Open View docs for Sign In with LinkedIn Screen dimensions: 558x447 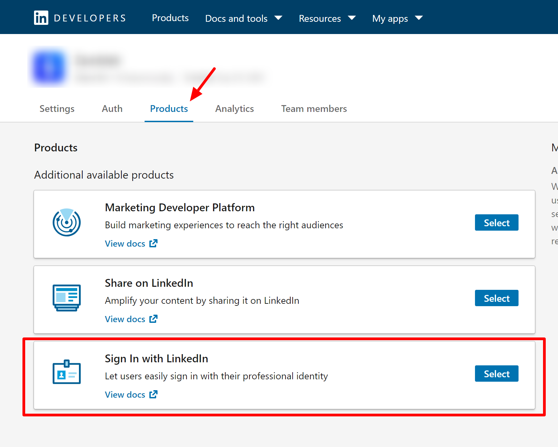131,395
